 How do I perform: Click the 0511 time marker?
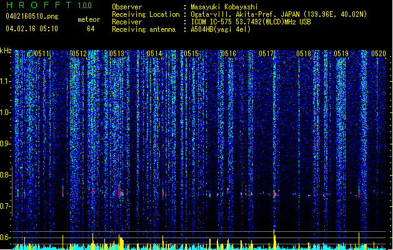click(x=42, y=54)
